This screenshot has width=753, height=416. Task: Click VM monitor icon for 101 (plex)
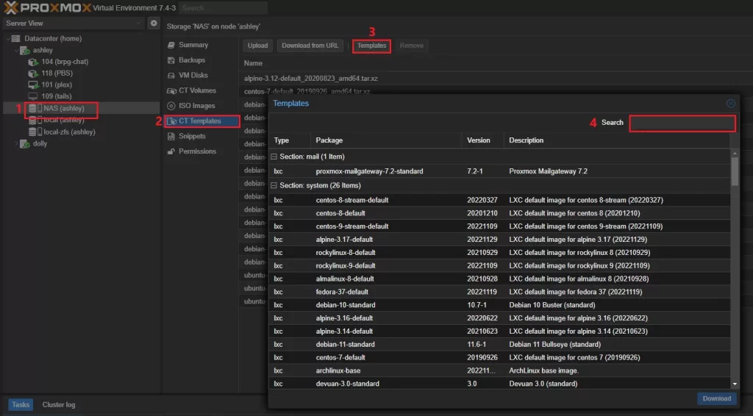[x=32, y=85]
